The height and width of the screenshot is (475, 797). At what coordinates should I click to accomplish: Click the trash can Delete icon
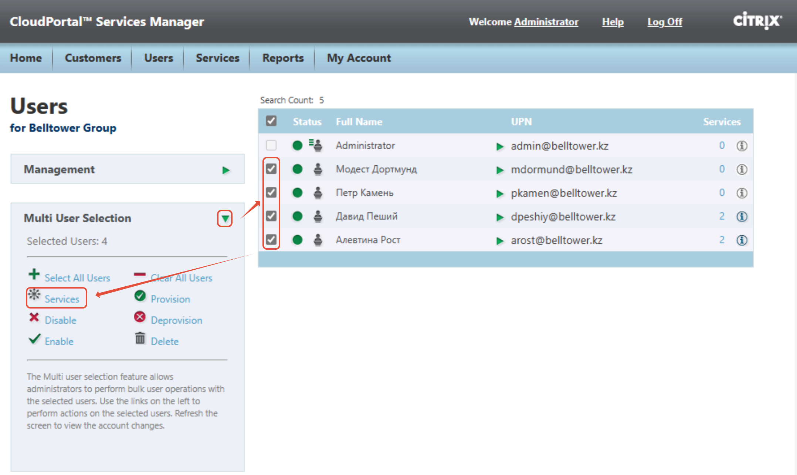pos(140,338)
